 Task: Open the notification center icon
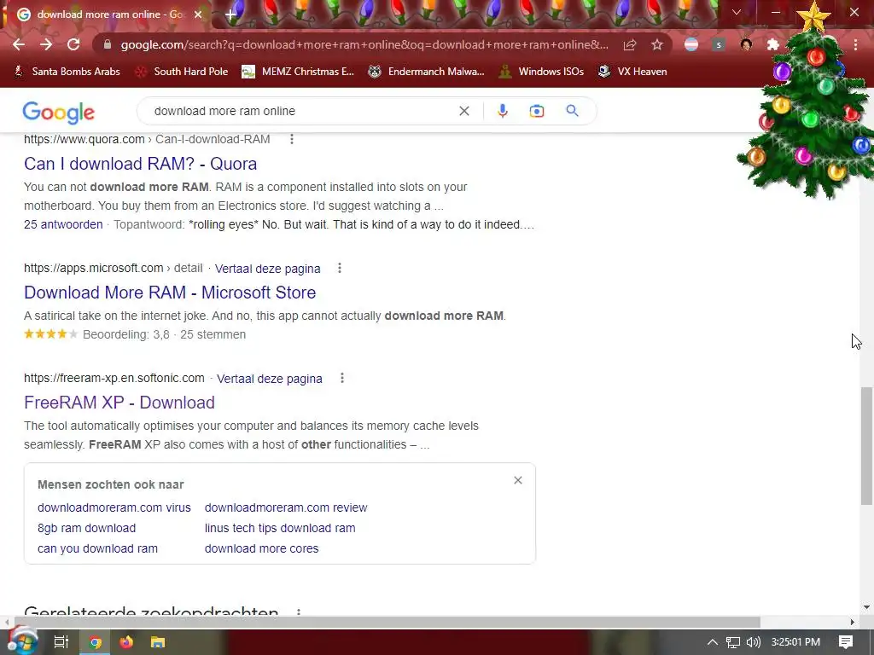point(846,642)
